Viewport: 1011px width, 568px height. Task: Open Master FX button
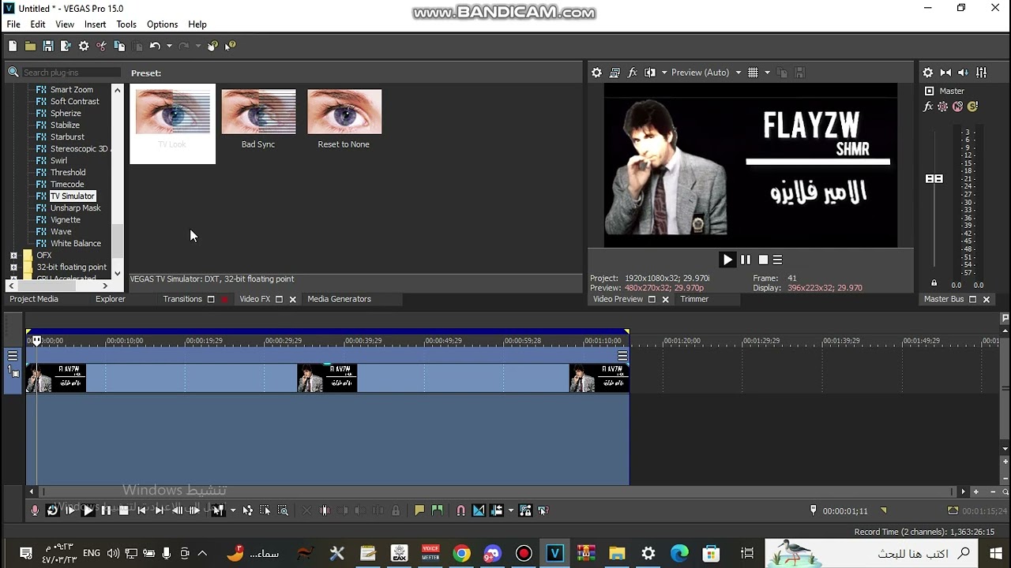(x=929, y=106)
